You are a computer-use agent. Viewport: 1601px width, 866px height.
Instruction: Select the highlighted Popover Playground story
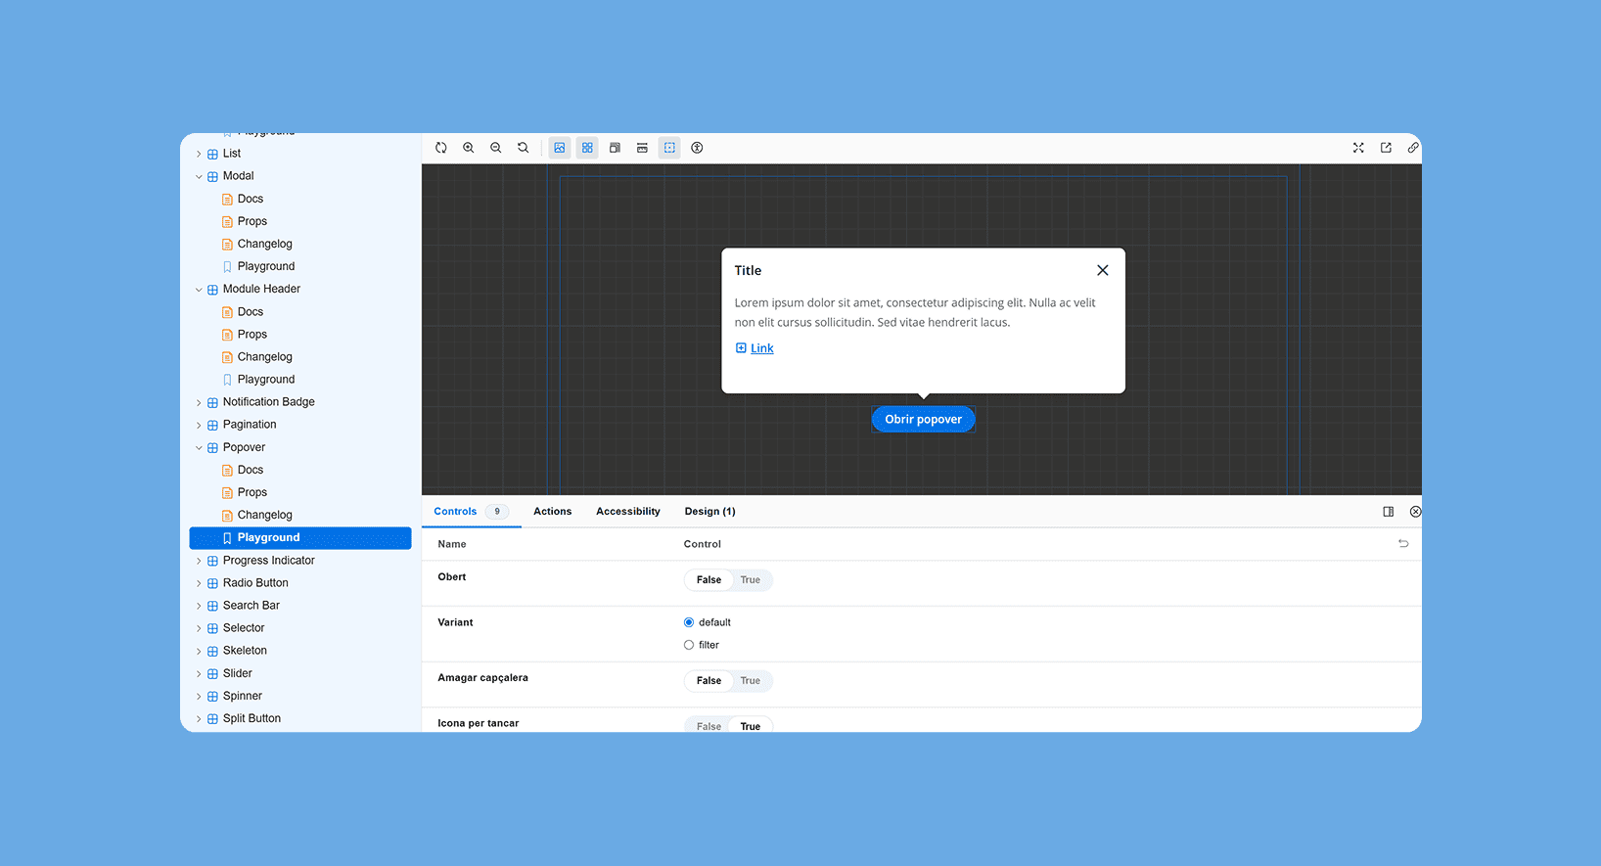coord(300,538)
